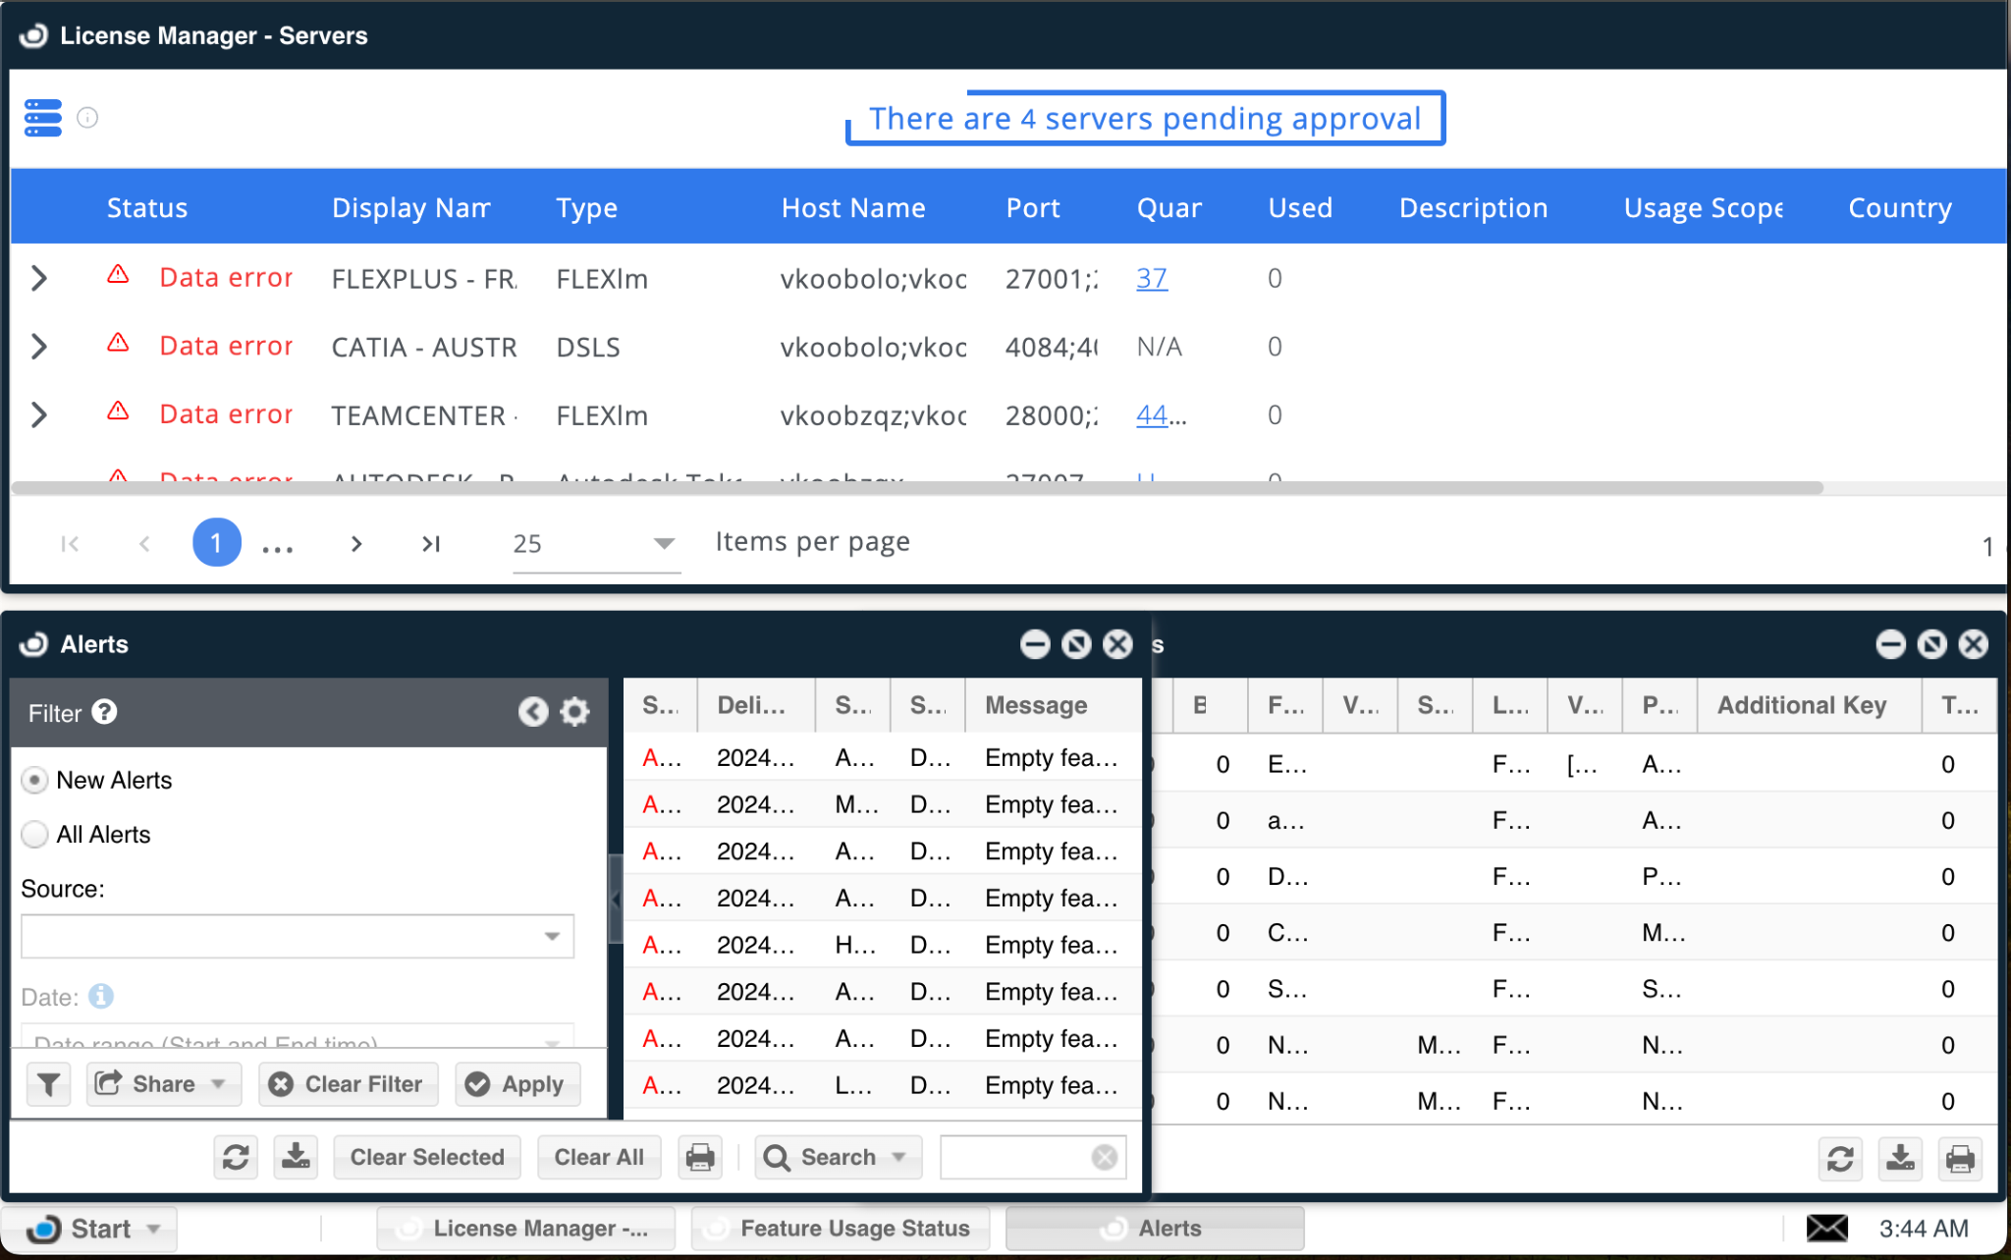Open the servers pending approval link
Screen dimensions: 2011x1260
coord(1145,119)
